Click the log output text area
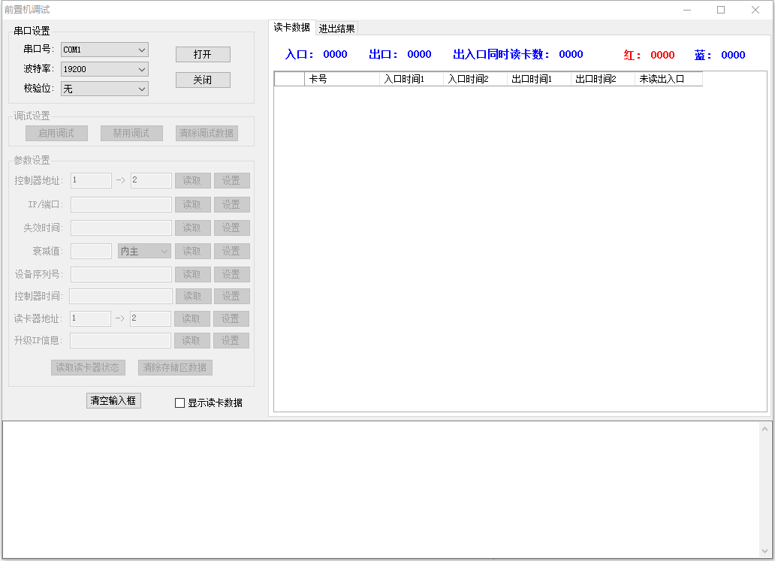 click(380, 488)
